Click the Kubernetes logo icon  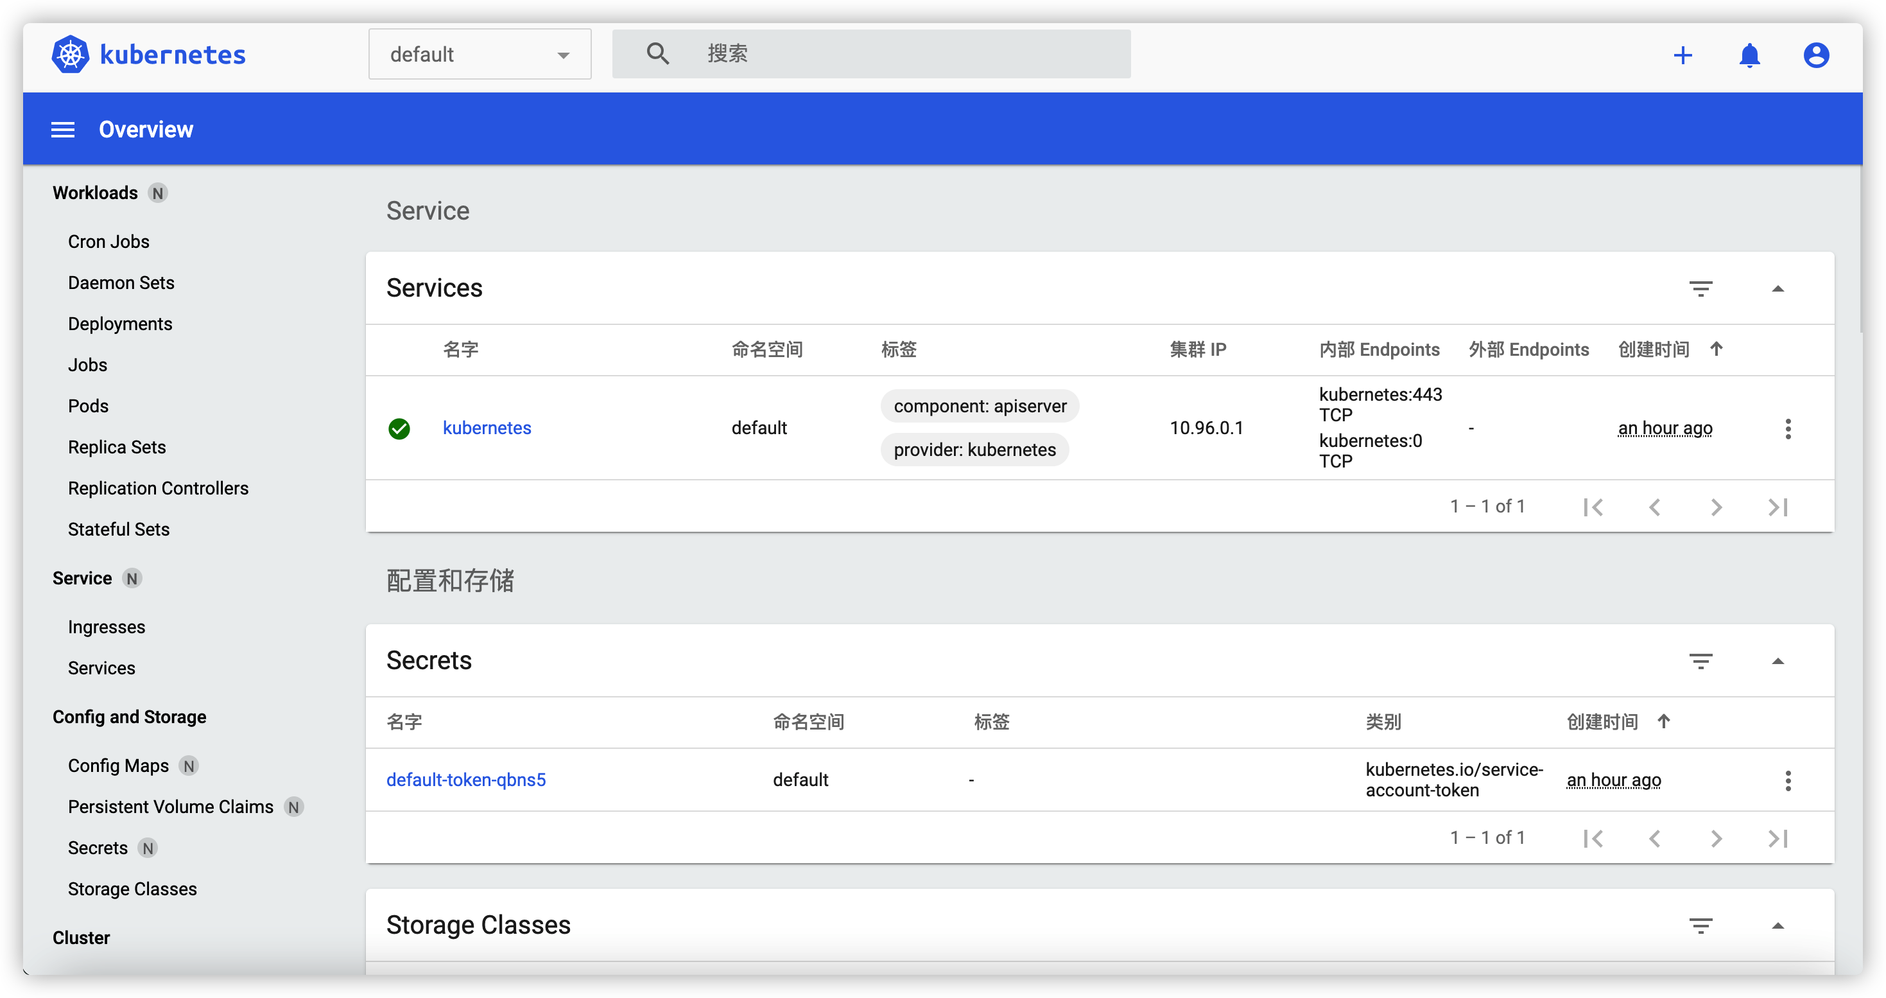coord(70,54)
